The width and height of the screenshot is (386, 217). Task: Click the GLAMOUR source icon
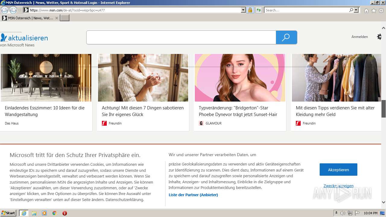tap(201, 123)
